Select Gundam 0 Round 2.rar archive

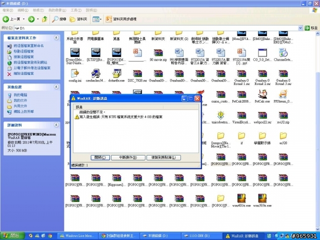coord(262,74)
